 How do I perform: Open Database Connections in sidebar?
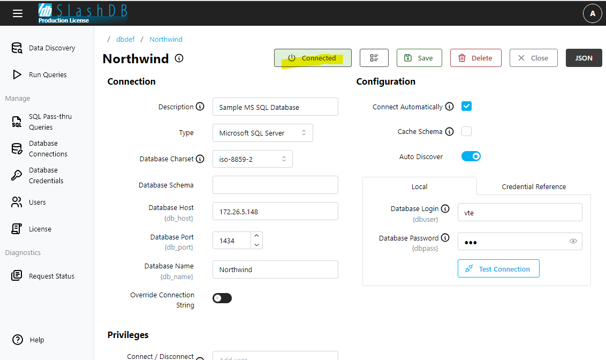pyautogui.click(x=48, y=148)
